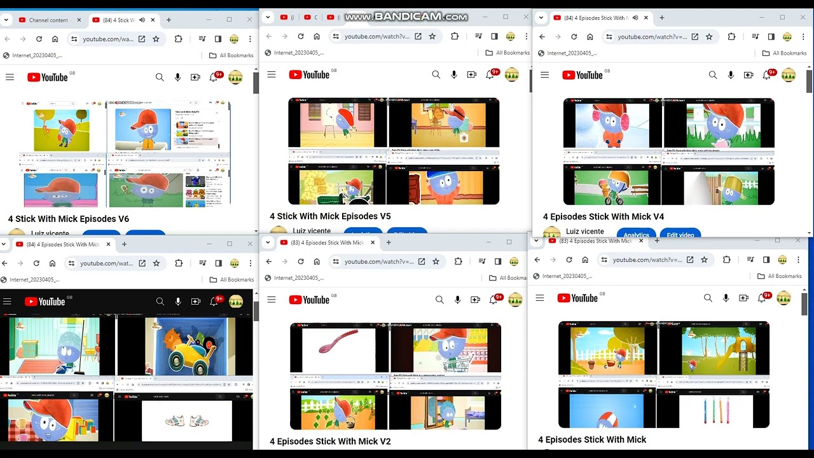Click the address bar URL in V4 window

click(652, 37)
